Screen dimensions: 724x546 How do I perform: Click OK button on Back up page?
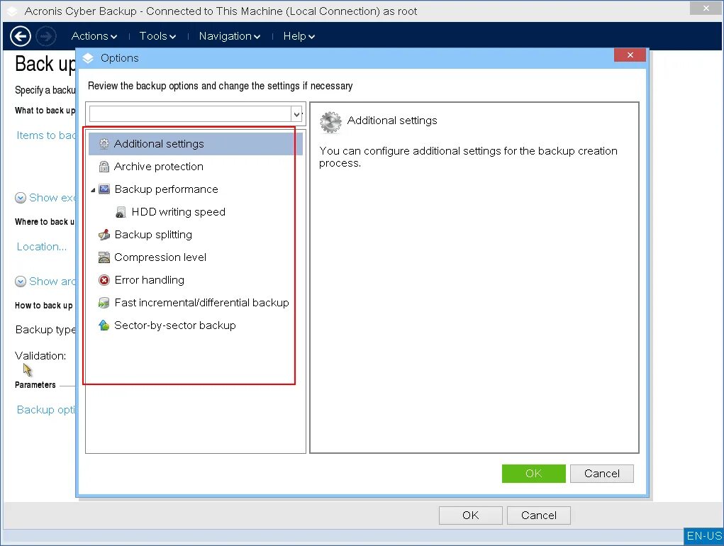(471, 515)
